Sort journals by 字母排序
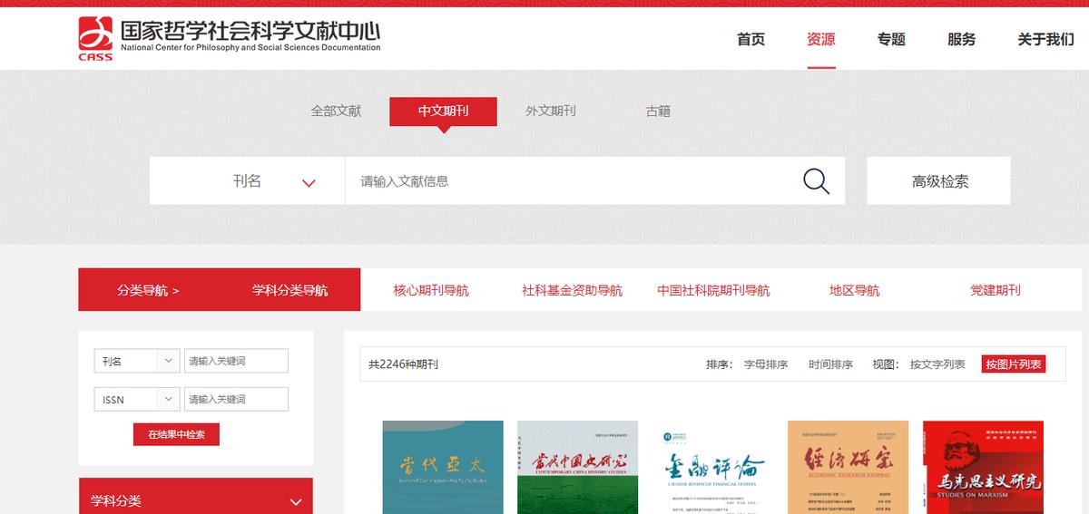The image size is (1089, 514). tap(766, 364)
